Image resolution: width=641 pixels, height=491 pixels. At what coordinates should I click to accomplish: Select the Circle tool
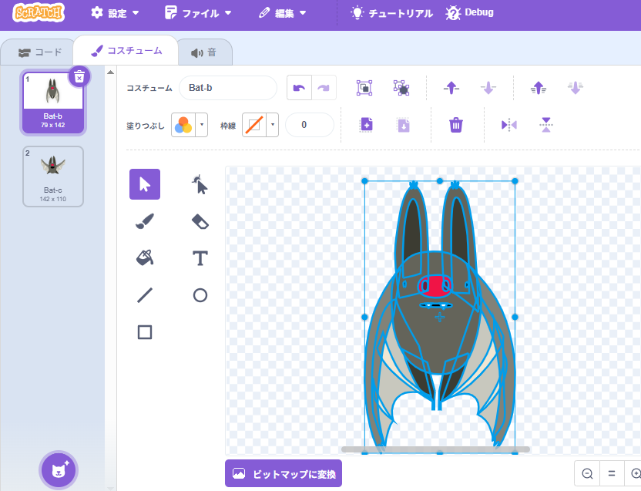pos(200,295)
